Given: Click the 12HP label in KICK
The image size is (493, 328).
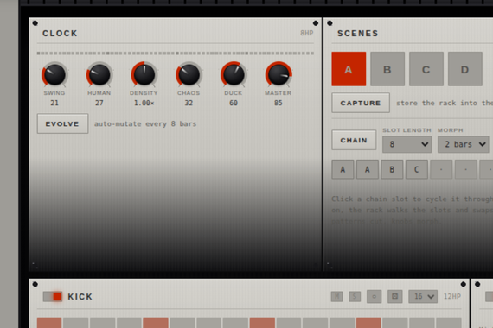Looking at the screenshot, I should (452, 296).
